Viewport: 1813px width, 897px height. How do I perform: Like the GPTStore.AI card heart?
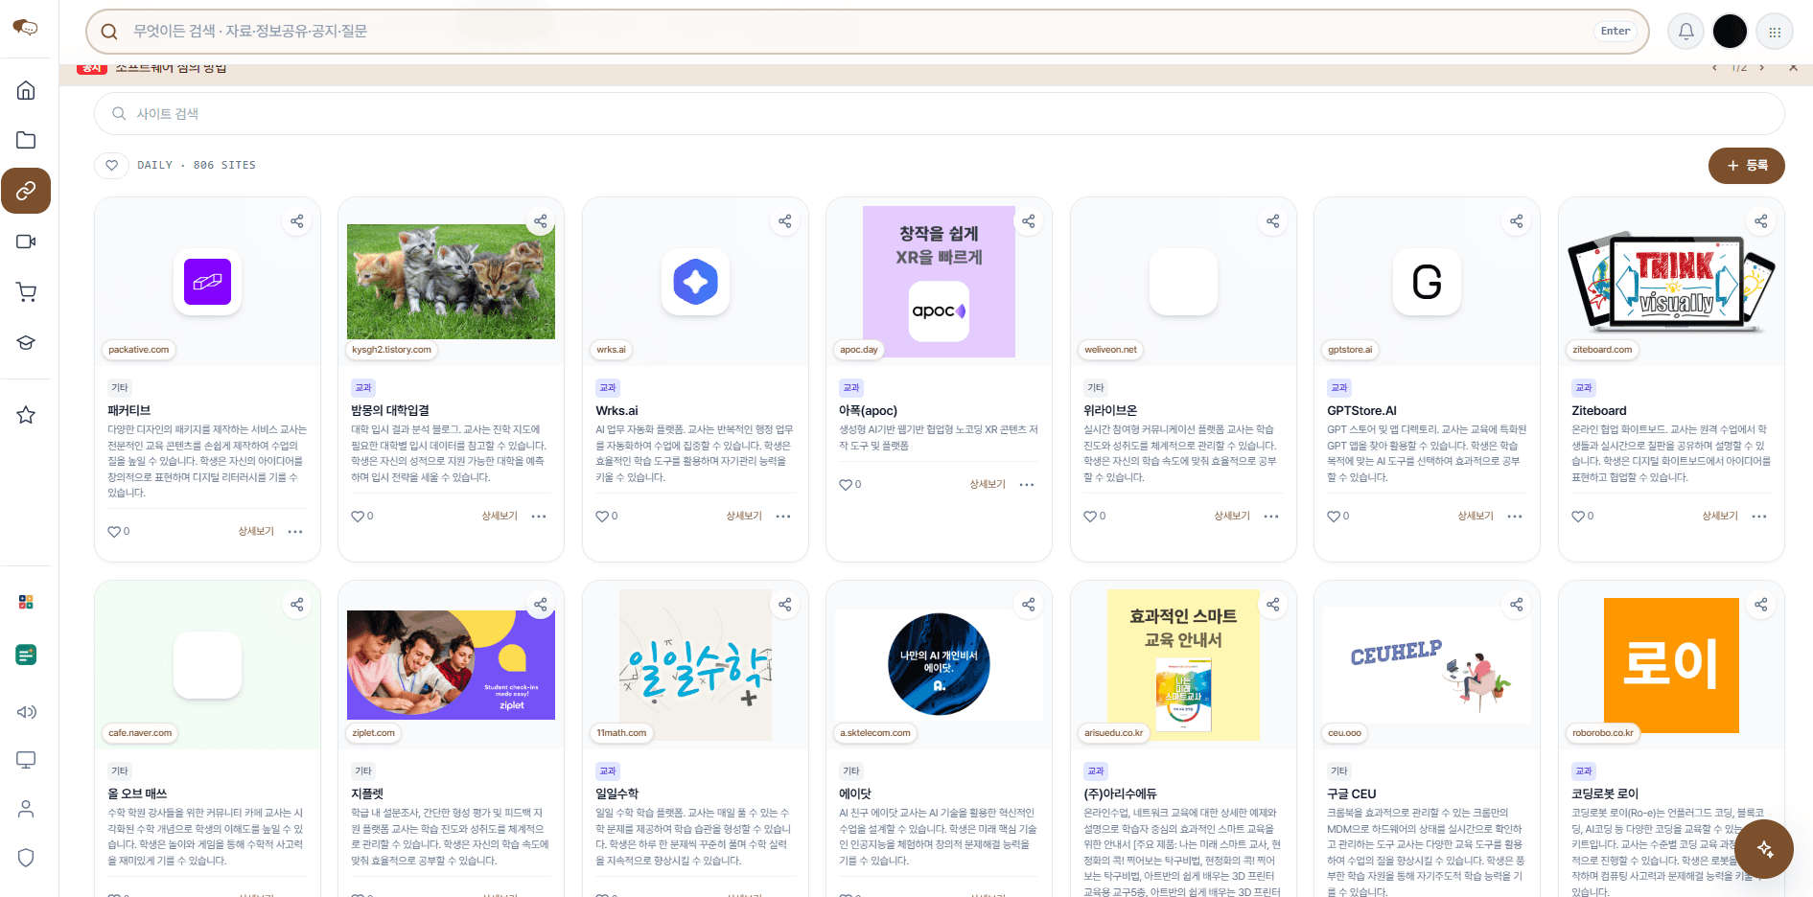(x=1334, y=516)
